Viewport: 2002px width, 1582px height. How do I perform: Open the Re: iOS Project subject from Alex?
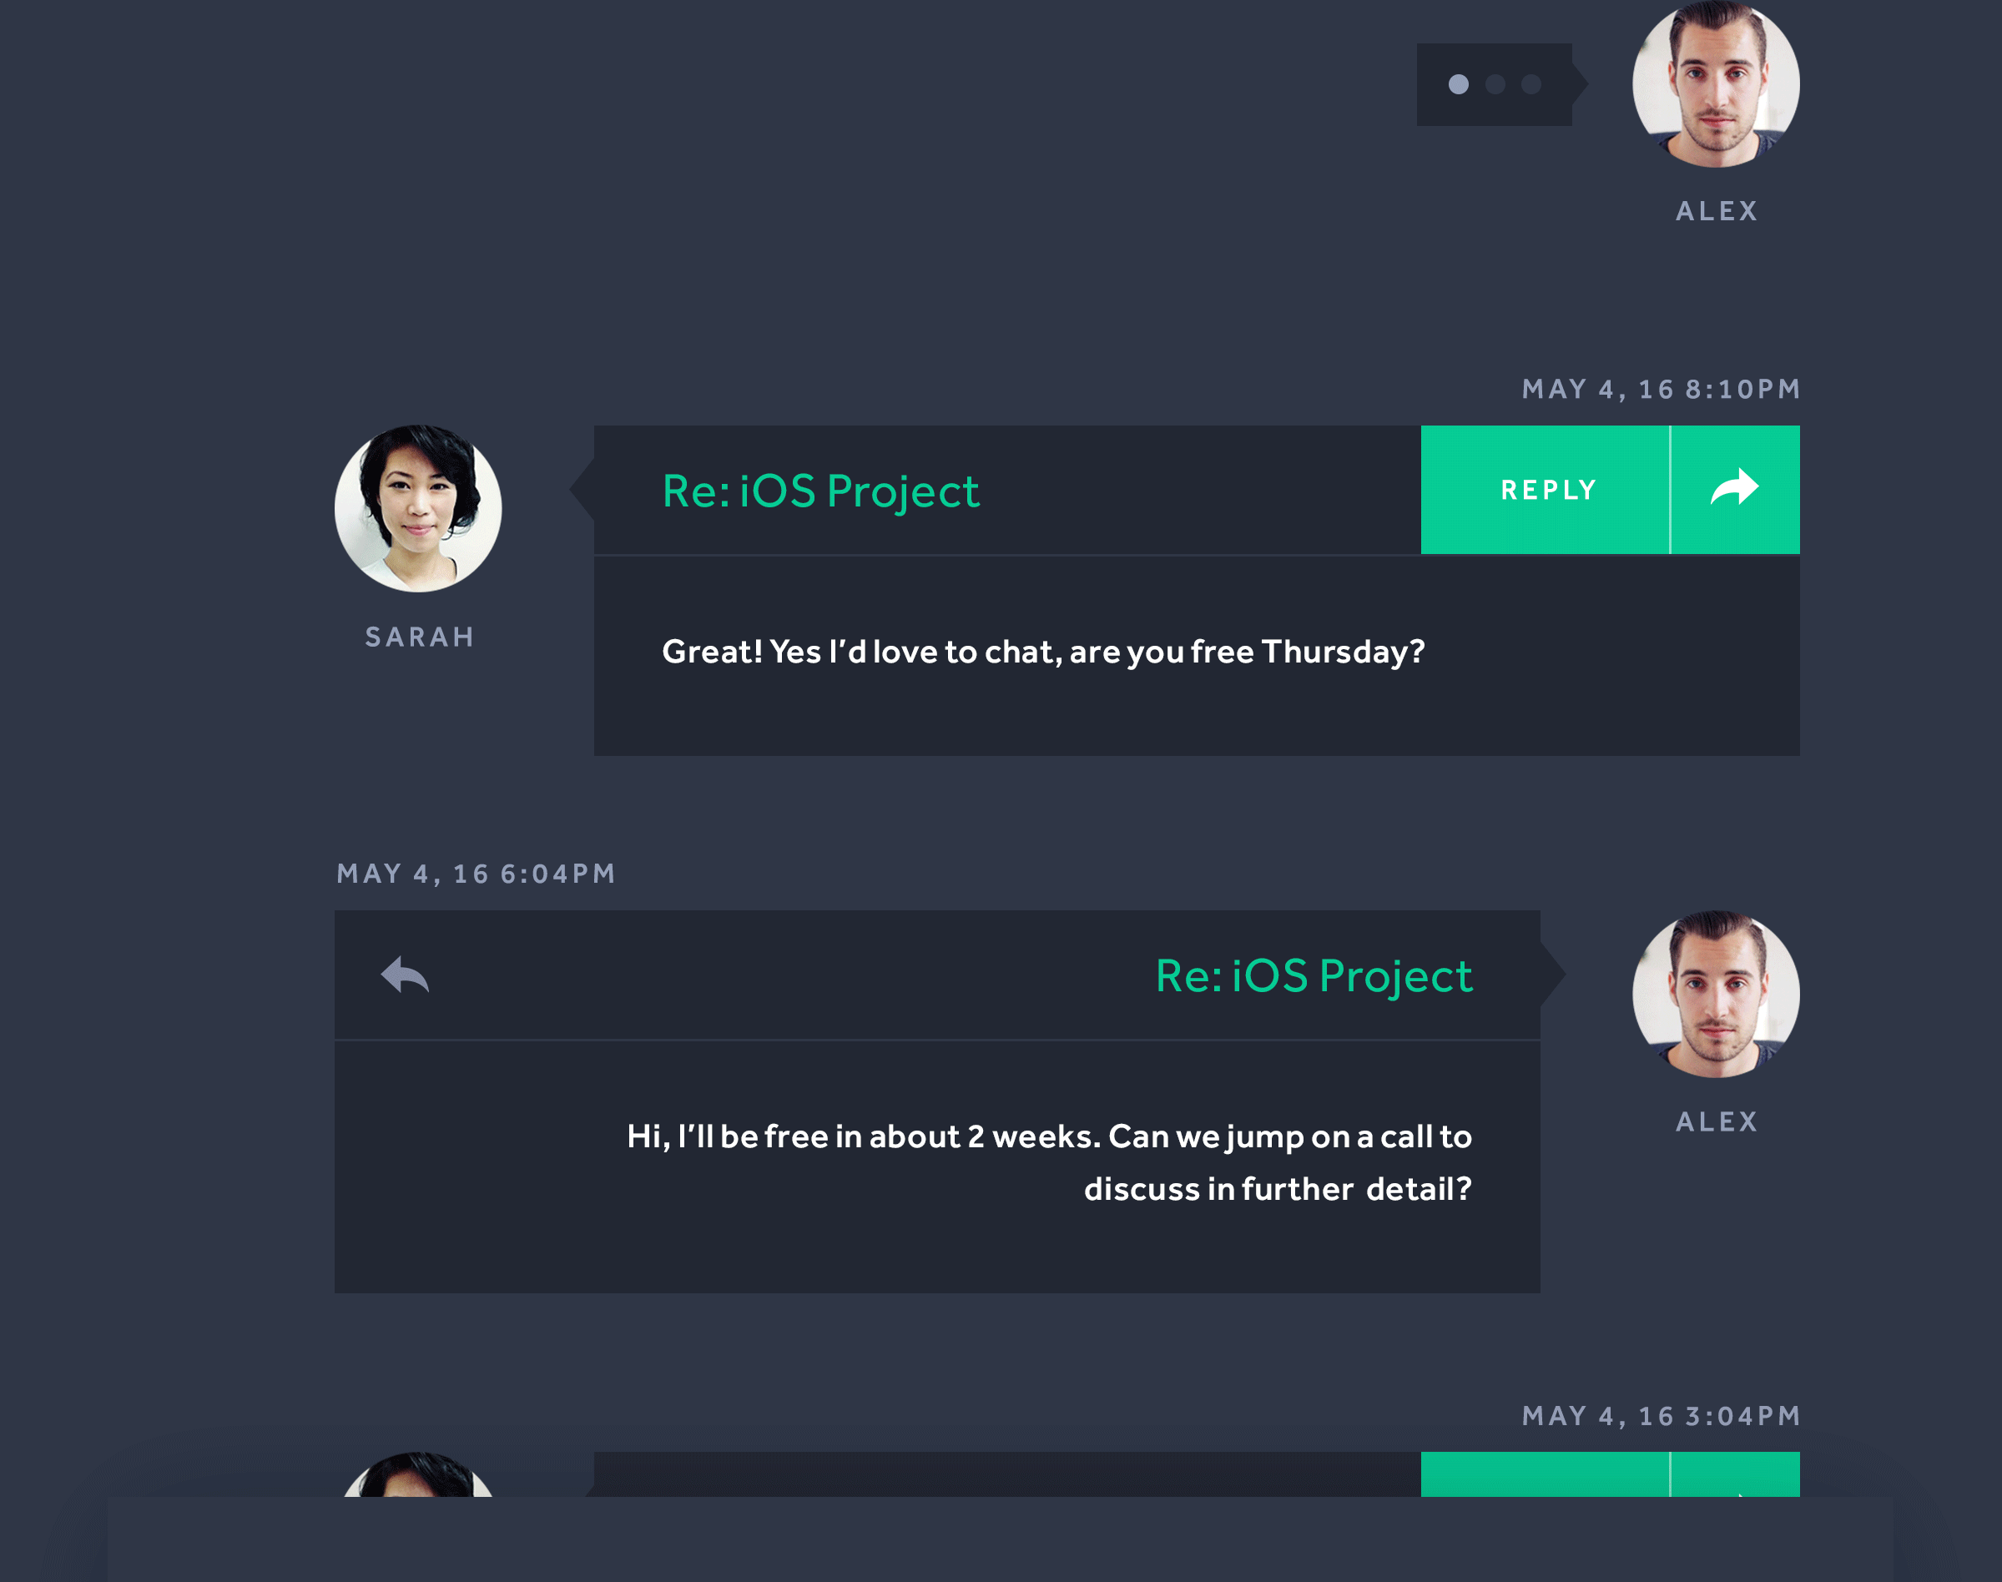coord(1314,976)
